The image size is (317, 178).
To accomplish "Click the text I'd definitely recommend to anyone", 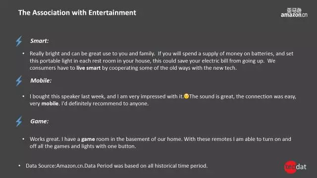I will (x=105, y=103).
